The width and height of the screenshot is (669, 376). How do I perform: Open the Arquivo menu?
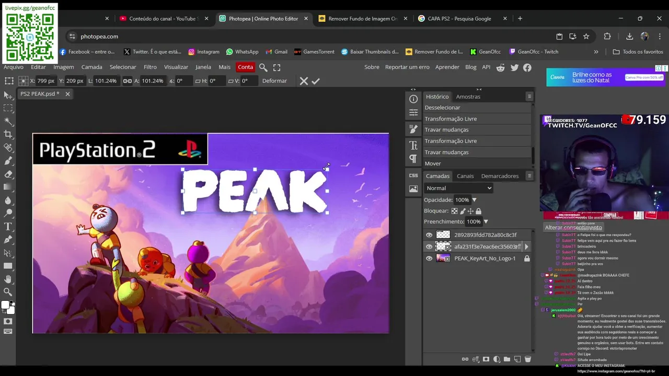click(x=14, y=67)
